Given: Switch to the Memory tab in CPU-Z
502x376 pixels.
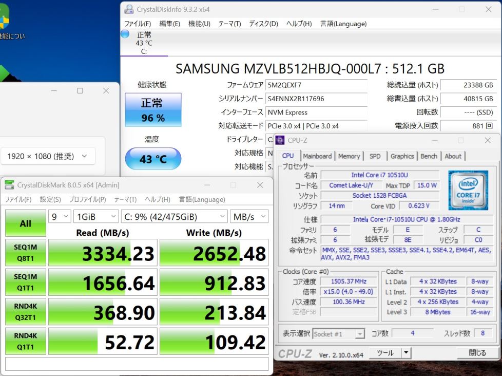Looking at the screenshot, I should [349, 156].
